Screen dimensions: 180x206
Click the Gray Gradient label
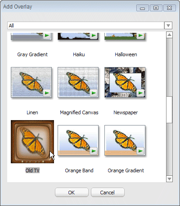point(32,54)
